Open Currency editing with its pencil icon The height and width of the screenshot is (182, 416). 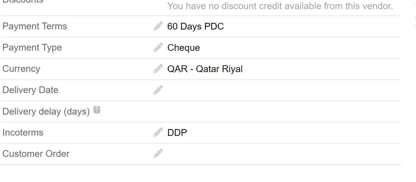158,69
